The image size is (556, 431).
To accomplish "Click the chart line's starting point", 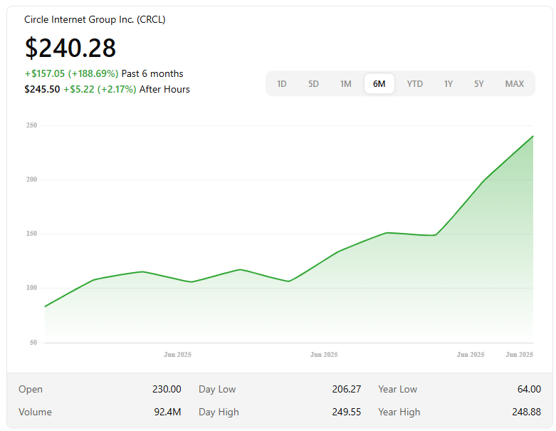I will pos(45,306).
